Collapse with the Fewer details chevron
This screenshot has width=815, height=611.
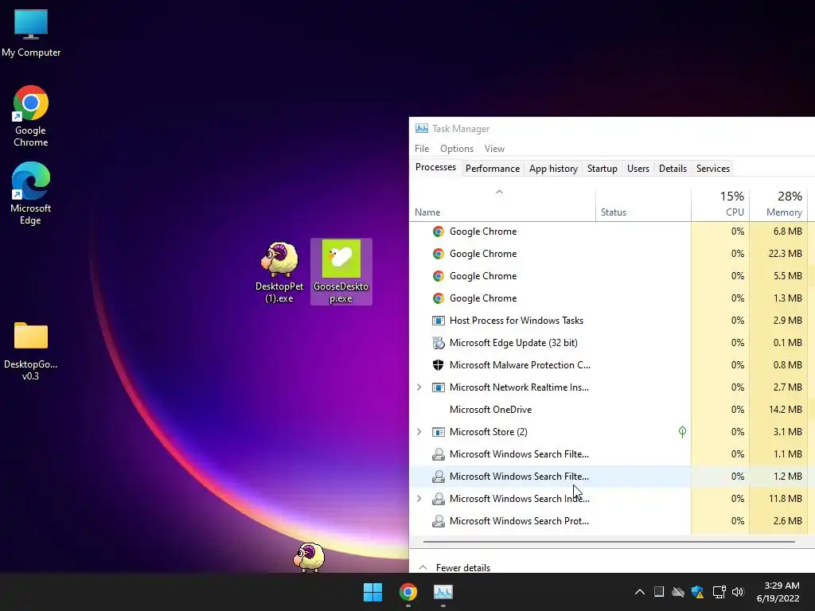pos(423,567)
